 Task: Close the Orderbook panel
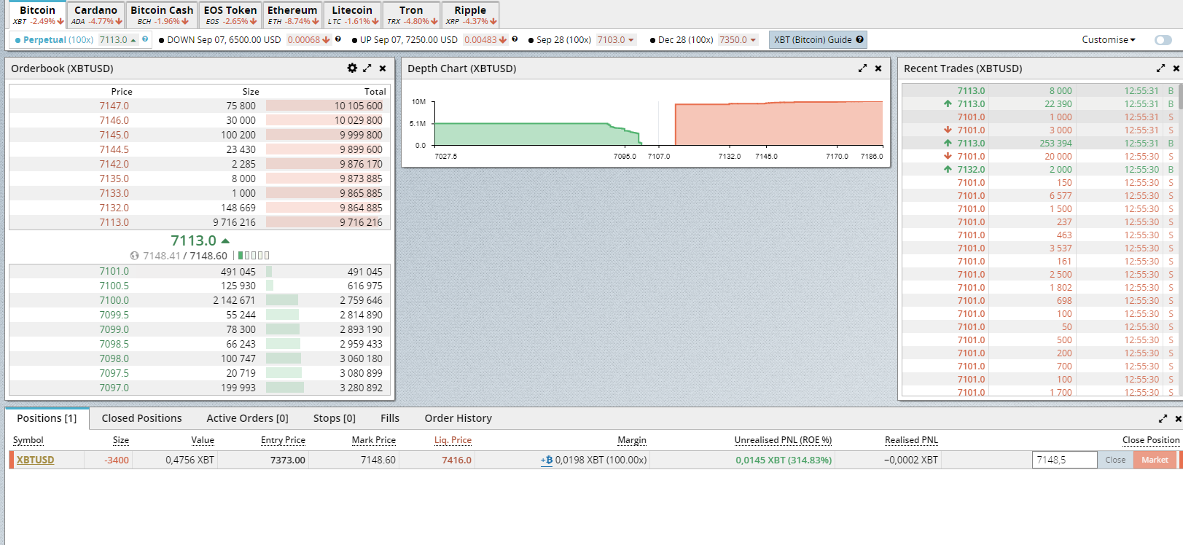pyautogui.click(x=383, y=68)
